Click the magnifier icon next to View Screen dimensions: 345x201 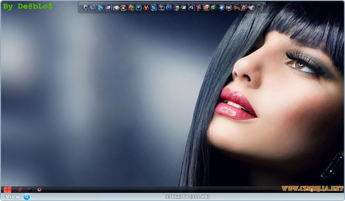point(27,197)
